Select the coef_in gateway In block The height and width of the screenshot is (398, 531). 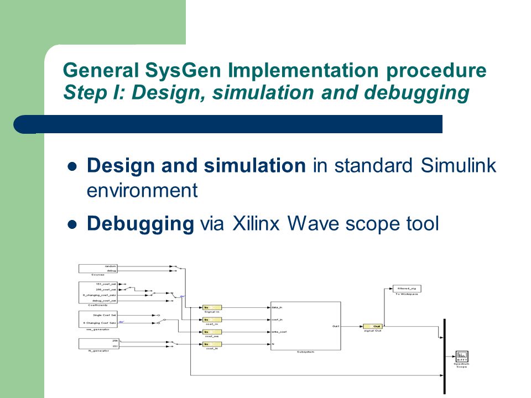tap(212, 320)
